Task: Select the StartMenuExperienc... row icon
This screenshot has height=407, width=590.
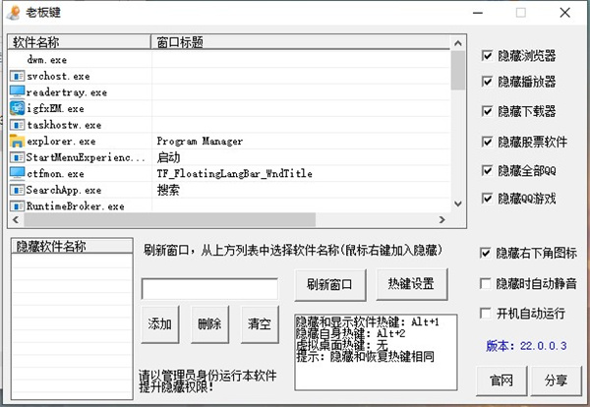Action: [17, 157]
